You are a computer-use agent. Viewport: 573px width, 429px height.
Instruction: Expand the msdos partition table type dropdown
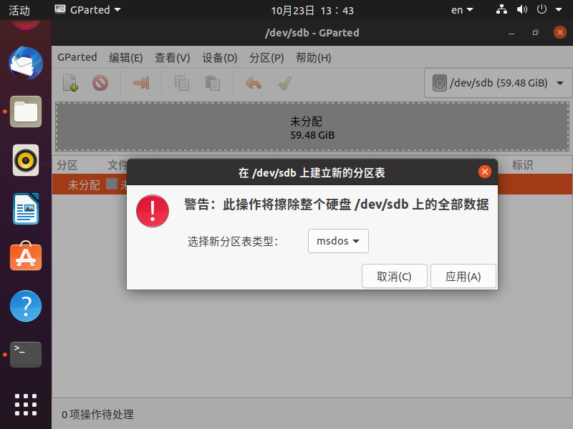click(338, 241)
